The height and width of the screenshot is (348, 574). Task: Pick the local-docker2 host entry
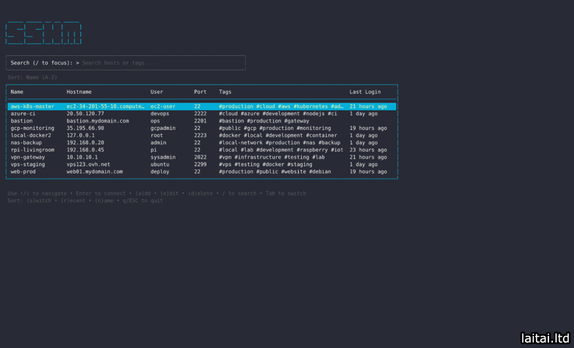[31, 135]
